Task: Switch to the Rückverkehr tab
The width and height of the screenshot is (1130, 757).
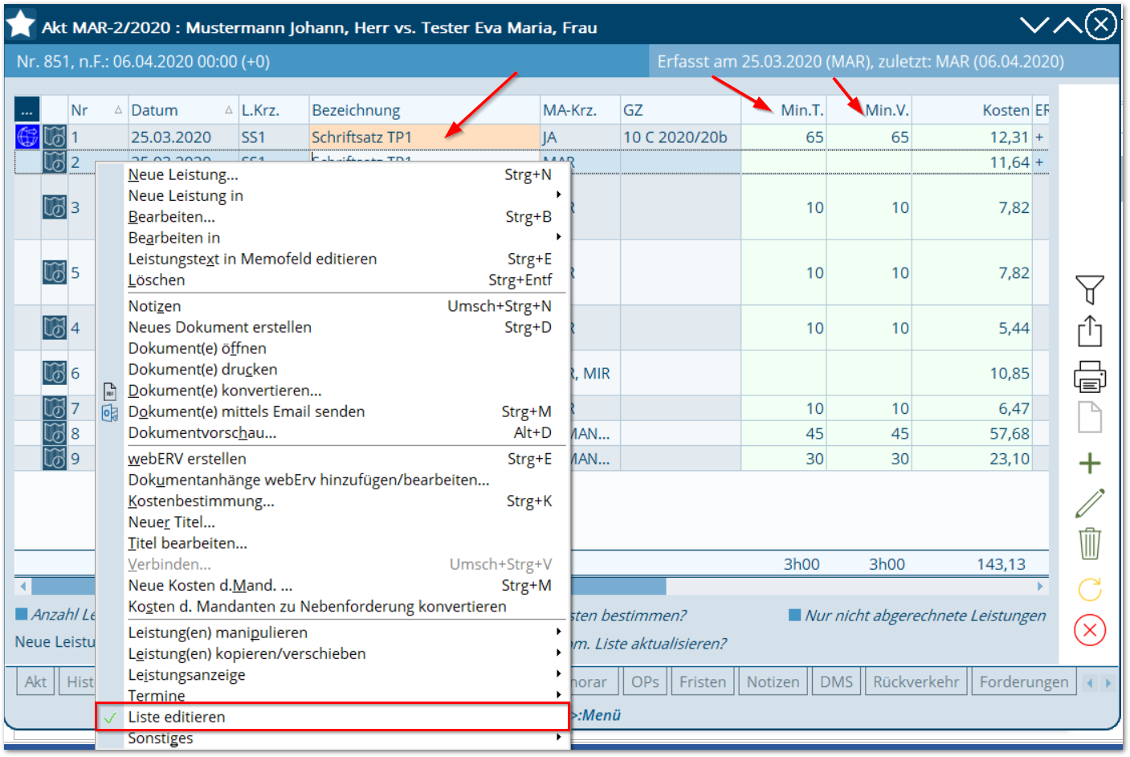Action: pyautogui.click(x=916, y=682)
